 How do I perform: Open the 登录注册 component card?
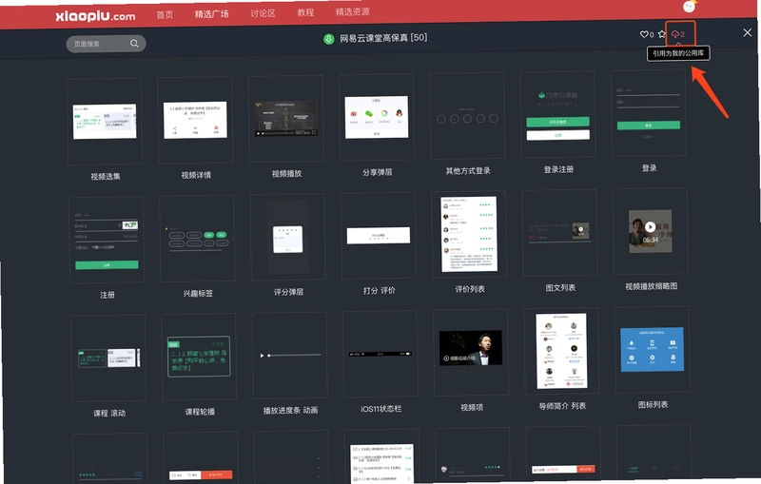click(x=557, y=114)
